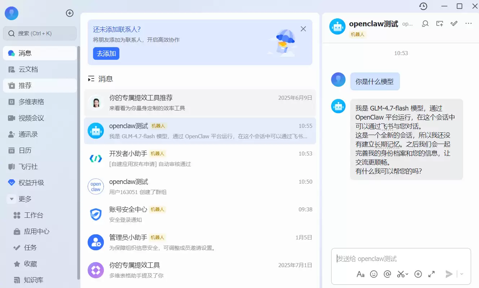Click the sidebar vertical scrollbar
The image size is (479, 288).
79,162
